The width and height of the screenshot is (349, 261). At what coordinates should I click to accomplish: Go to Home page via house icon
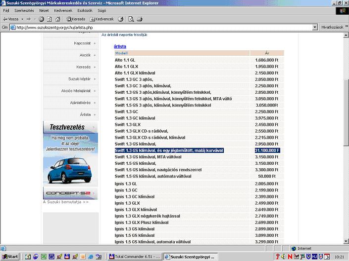pyautogui.click(x=57, y=19)
